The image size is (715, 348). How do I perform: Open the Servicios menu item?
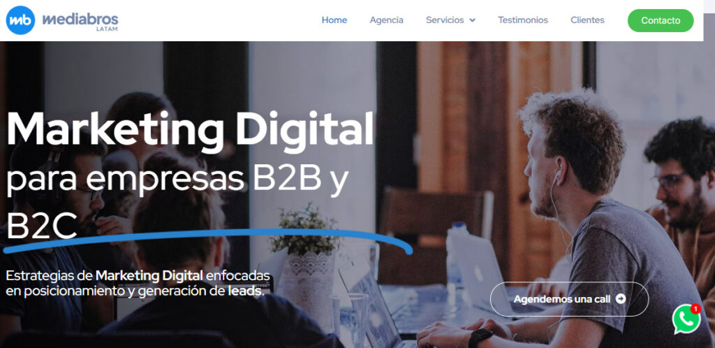pos(445,20)
